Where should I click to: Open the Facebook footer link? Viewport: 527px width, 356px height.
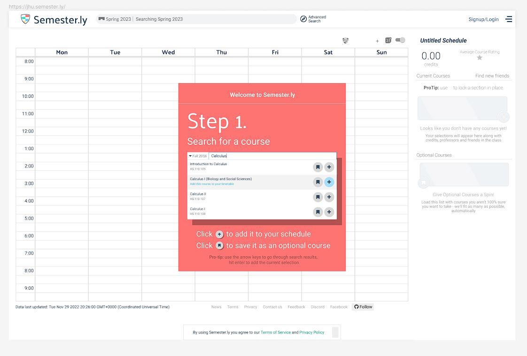(x=339, y=307)
